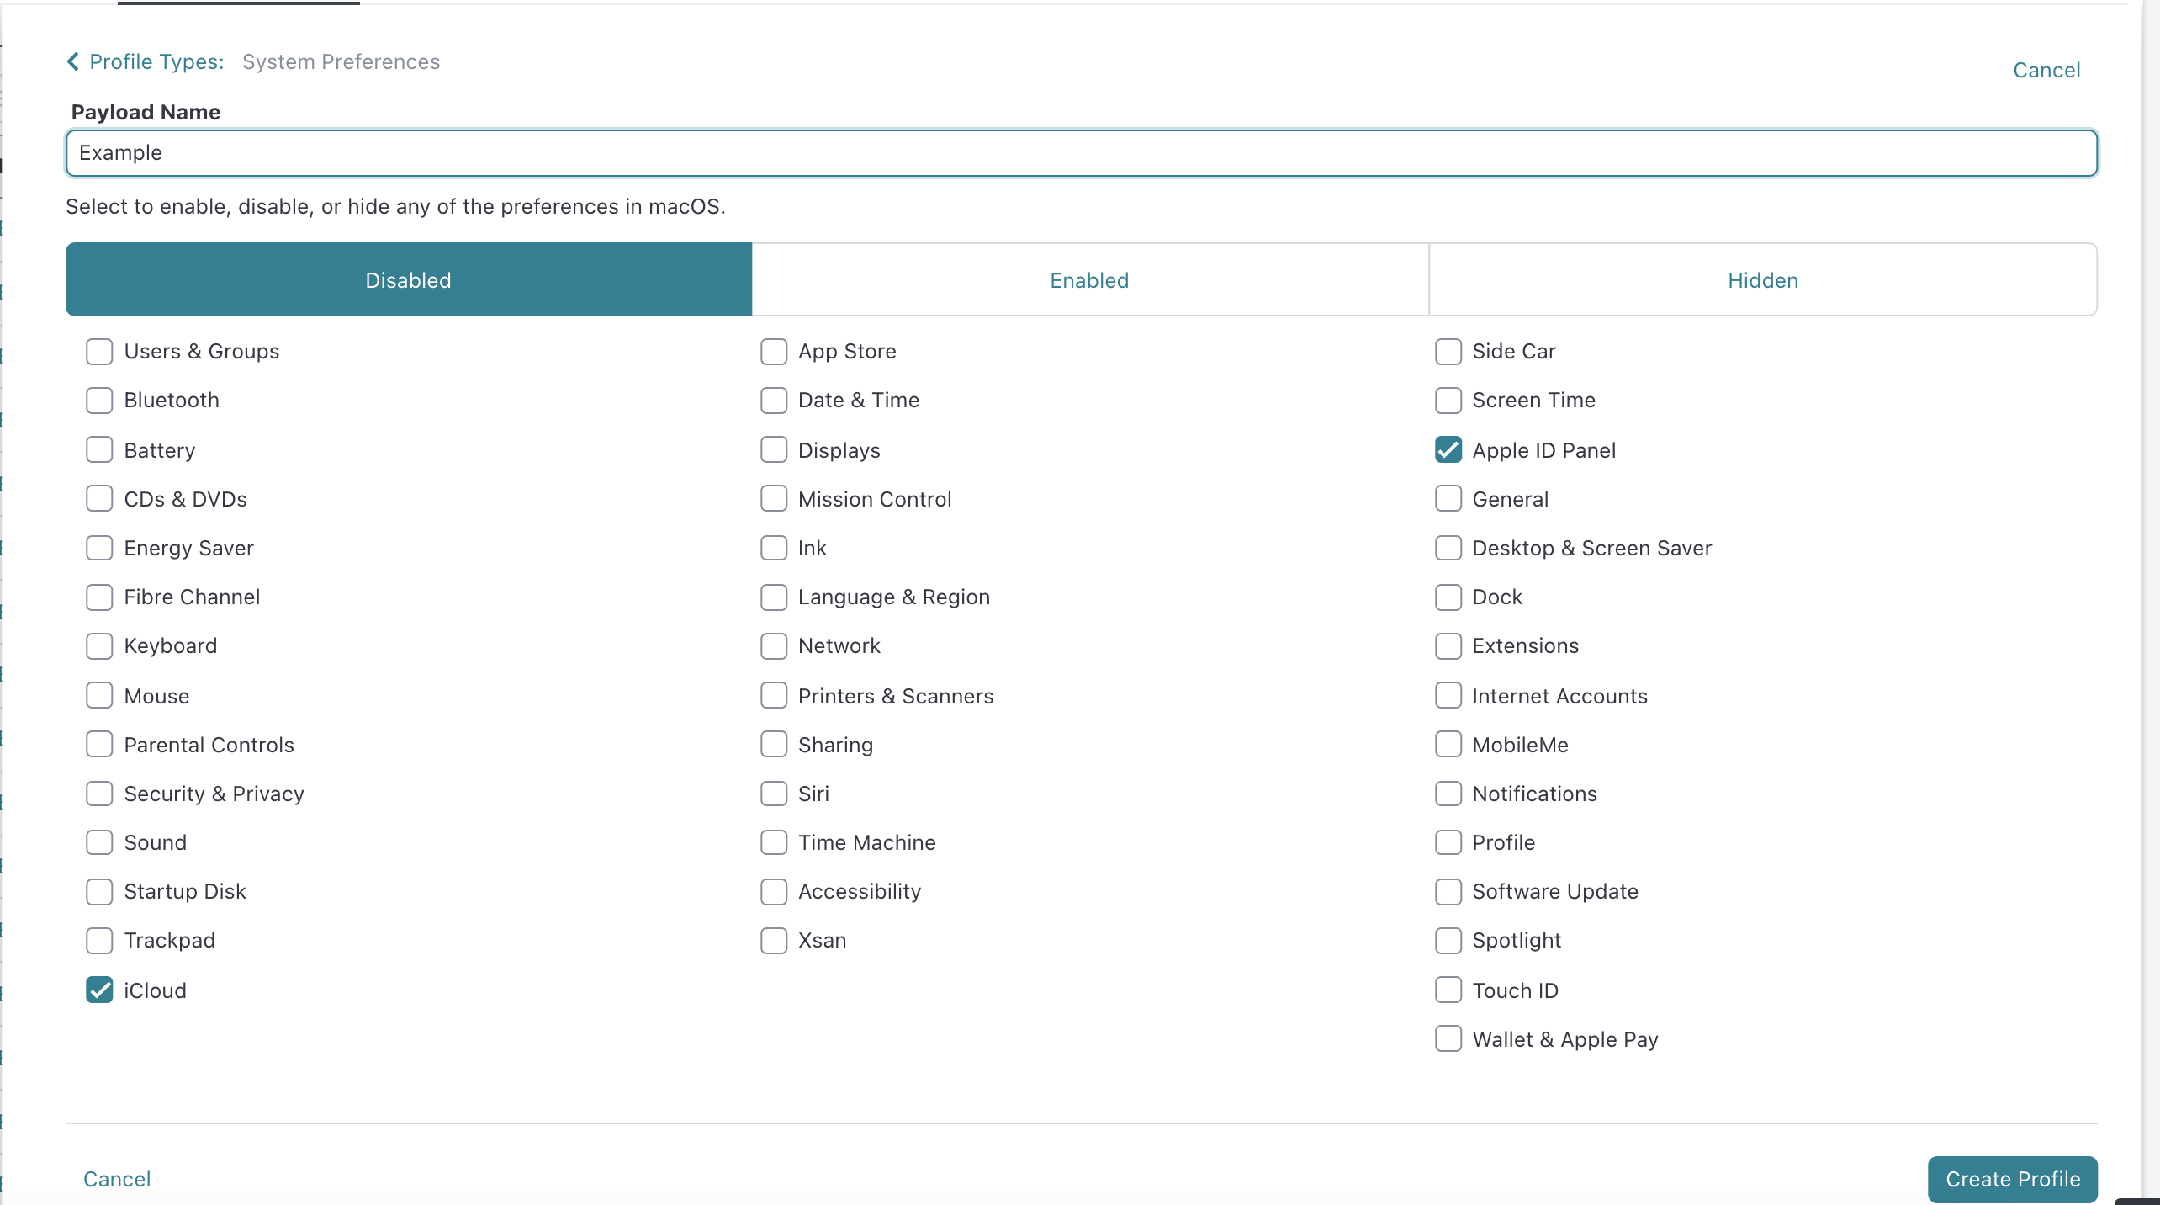Screen dimensions: 2160x1205
Task: Select the Displays checkbox
Action: (x=774, y=450)
